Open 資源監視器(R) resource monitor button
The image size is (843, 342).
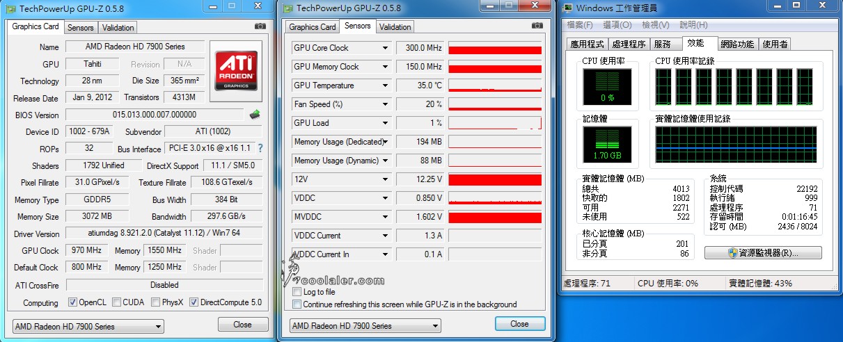[x=763, y=252]
